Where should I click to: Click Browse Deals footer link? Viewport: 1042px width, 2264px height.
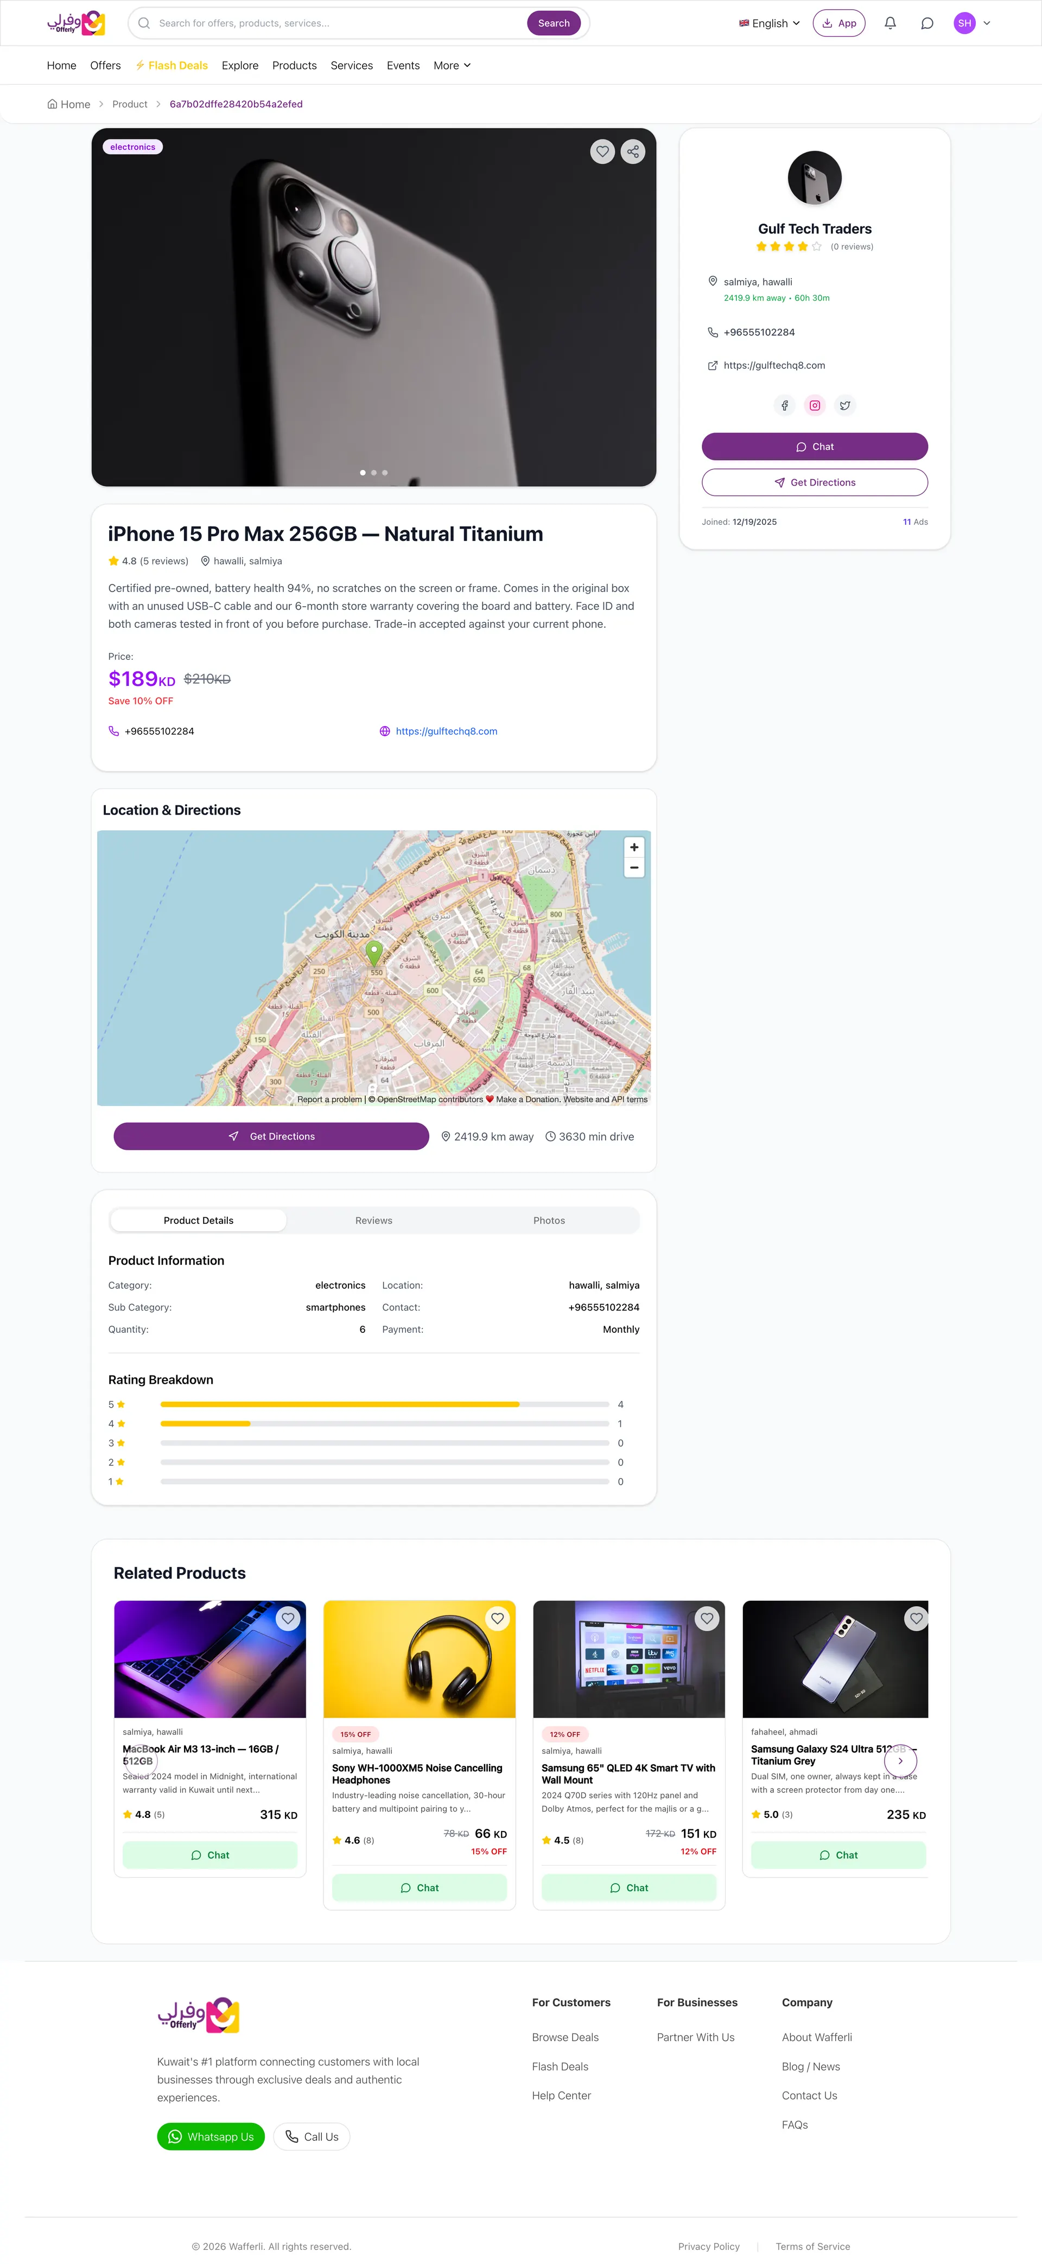[x=565, y=2037]
